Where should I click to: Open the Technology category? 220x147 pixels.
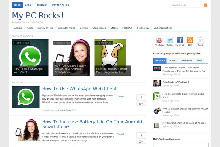[x=143, y=28]
